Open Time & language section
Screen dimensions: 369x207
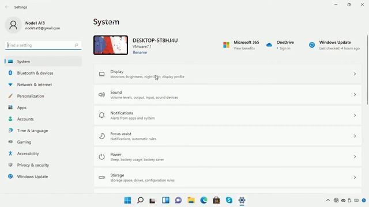[43, 131]
